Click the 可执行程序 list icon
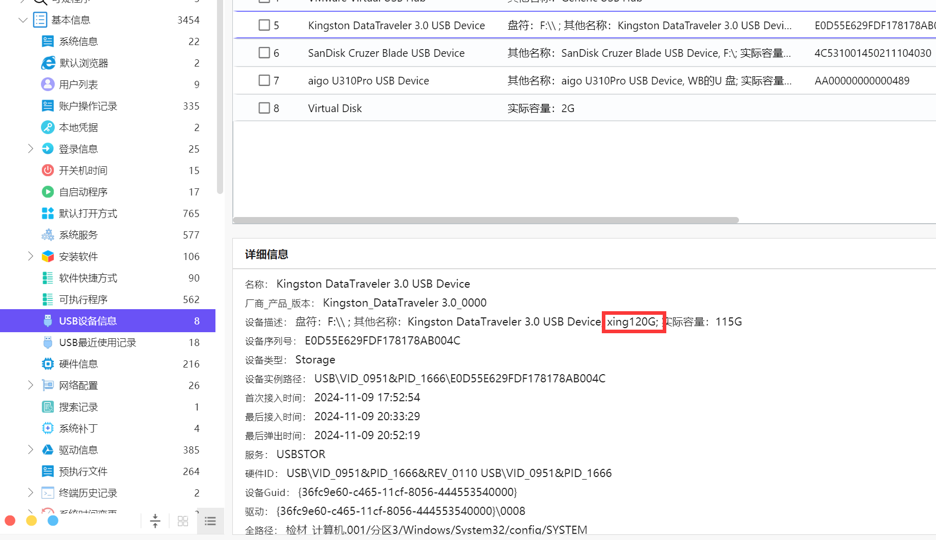Screen dimensions: 936x540 pyautogui.click(x=48, y=299)
